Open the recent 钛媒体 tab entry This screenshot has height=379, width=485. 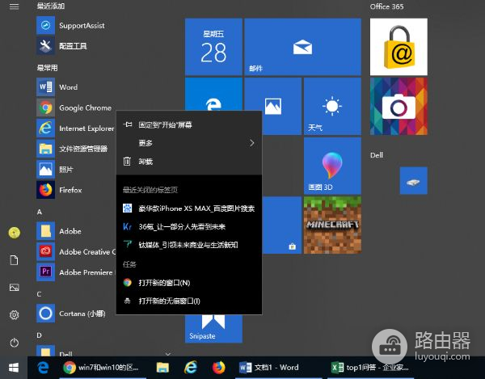pyautogui.click(x=188, y=244)
